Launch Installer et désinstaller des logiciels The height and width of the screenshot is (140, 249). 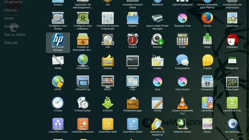(x=83, y=42)
